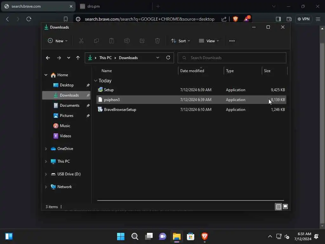Image resolution: width=325 pixels, height=244 pixels.
Task: Select Desktop in navigation pane
Action: pyautogui.click(x=66, y=85)
